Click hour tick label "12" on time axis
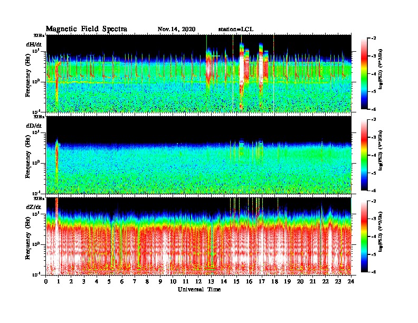Screen dimensions: 418x323 (x=198, y=281)
